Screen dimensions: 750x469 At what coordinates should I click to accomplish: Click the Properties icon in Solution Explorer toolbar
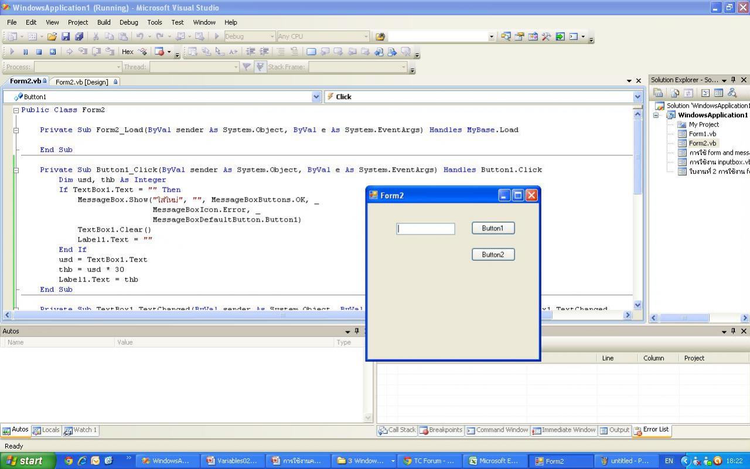(x=658, y=93)
